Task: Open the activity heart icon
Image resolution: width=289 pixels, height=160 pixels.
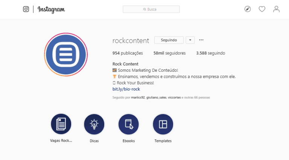Action: [x=262, y=9]
